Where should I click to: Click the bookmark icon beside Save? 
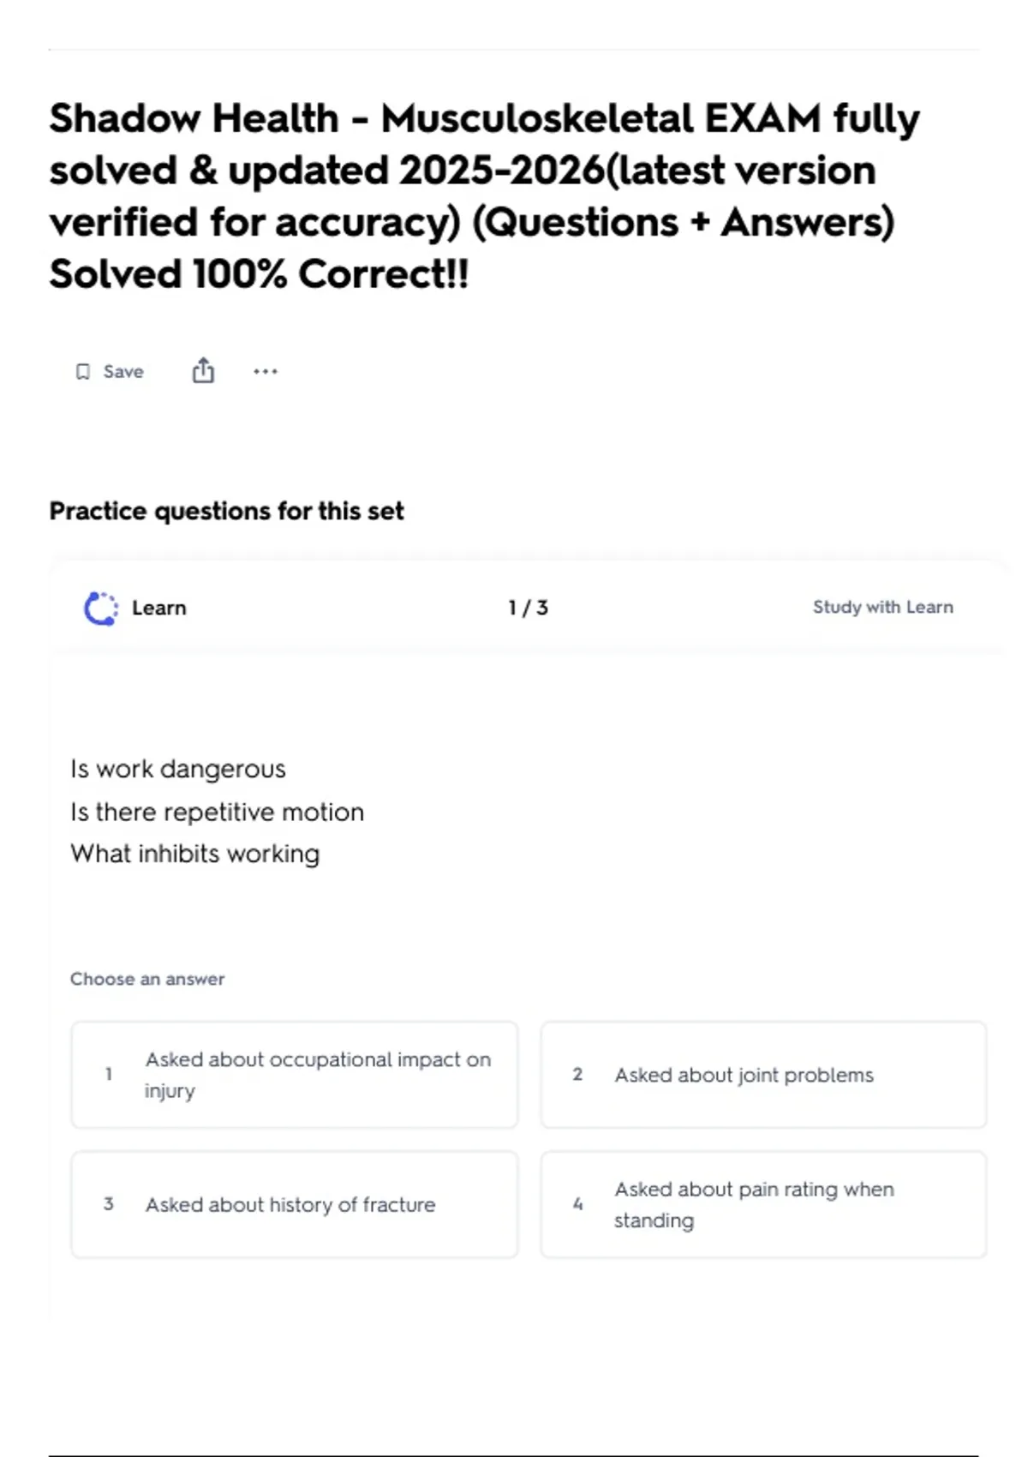(83, 371)
